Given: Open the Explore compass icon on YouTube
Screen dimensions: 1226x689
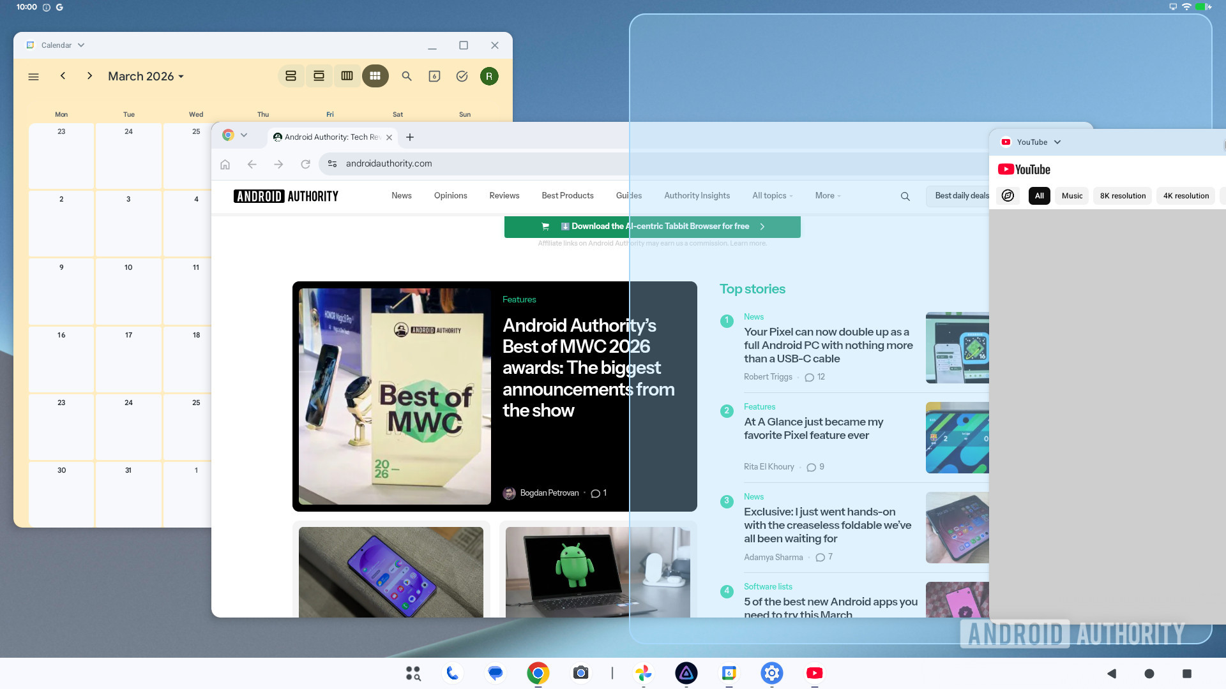Looking at the screenshot, I should pos(1008,196).
